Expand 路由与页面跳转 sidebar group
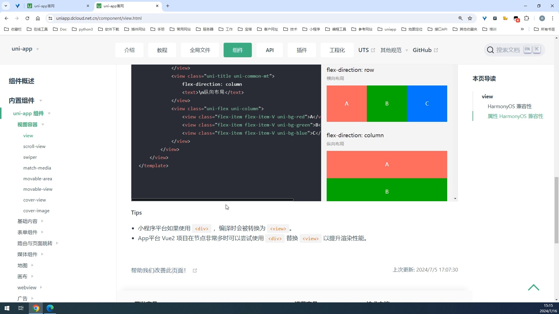 click(38, 243)
